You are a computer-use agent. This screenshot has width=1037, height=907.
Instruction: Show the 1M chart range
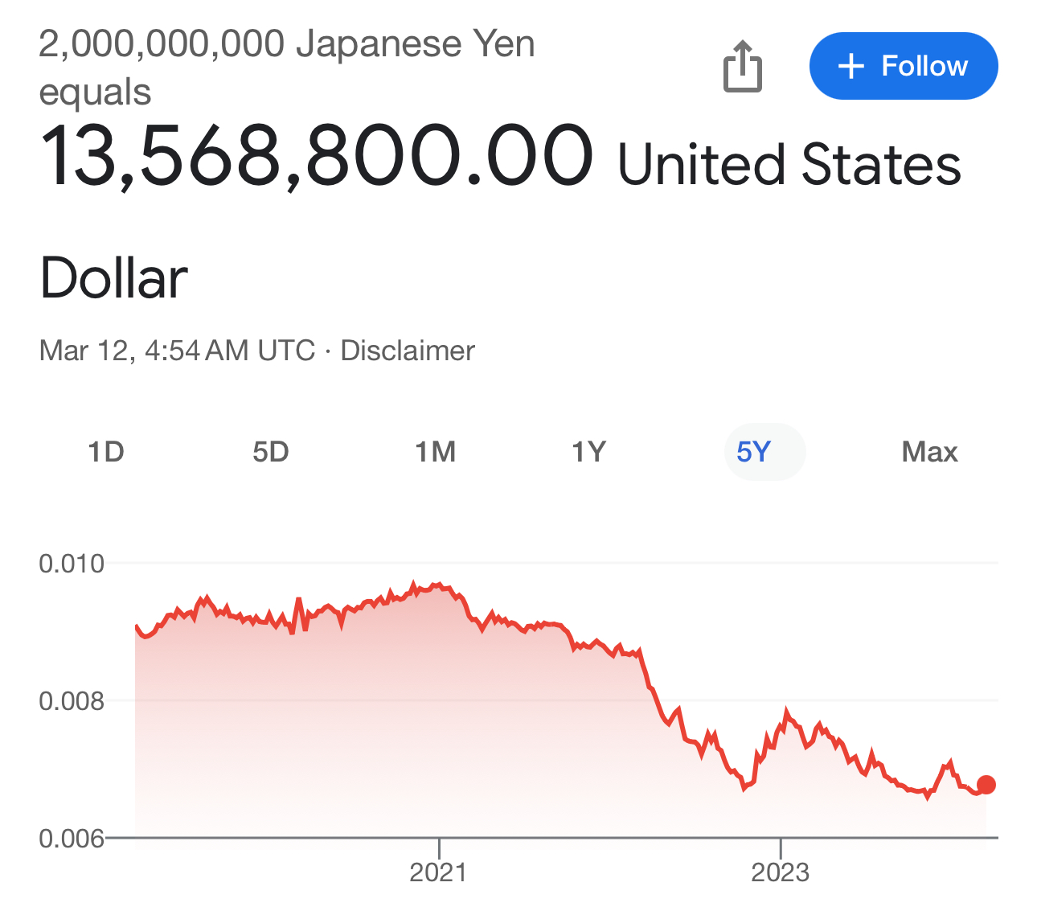[436, 452]
